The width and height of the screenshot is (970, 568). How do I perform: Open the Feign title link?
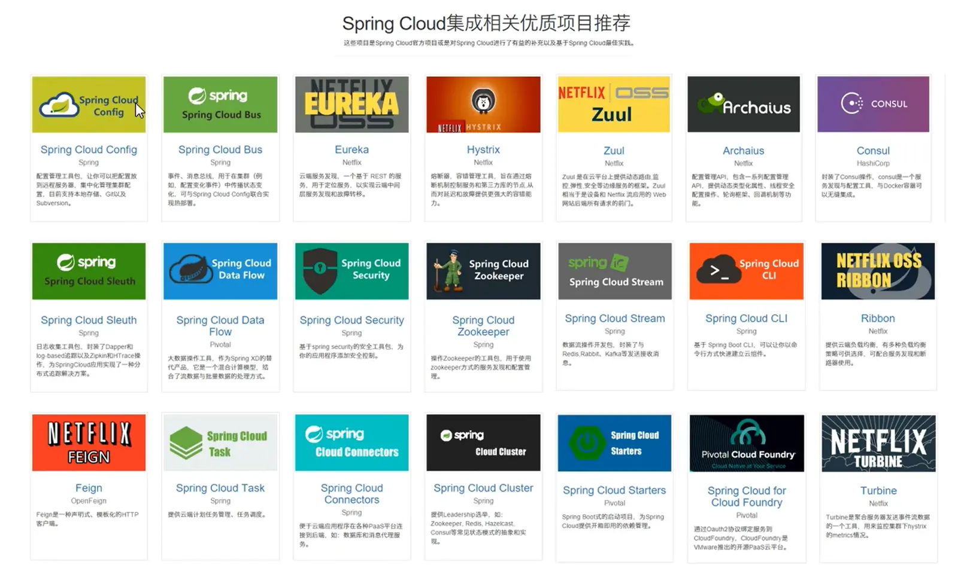89,488
